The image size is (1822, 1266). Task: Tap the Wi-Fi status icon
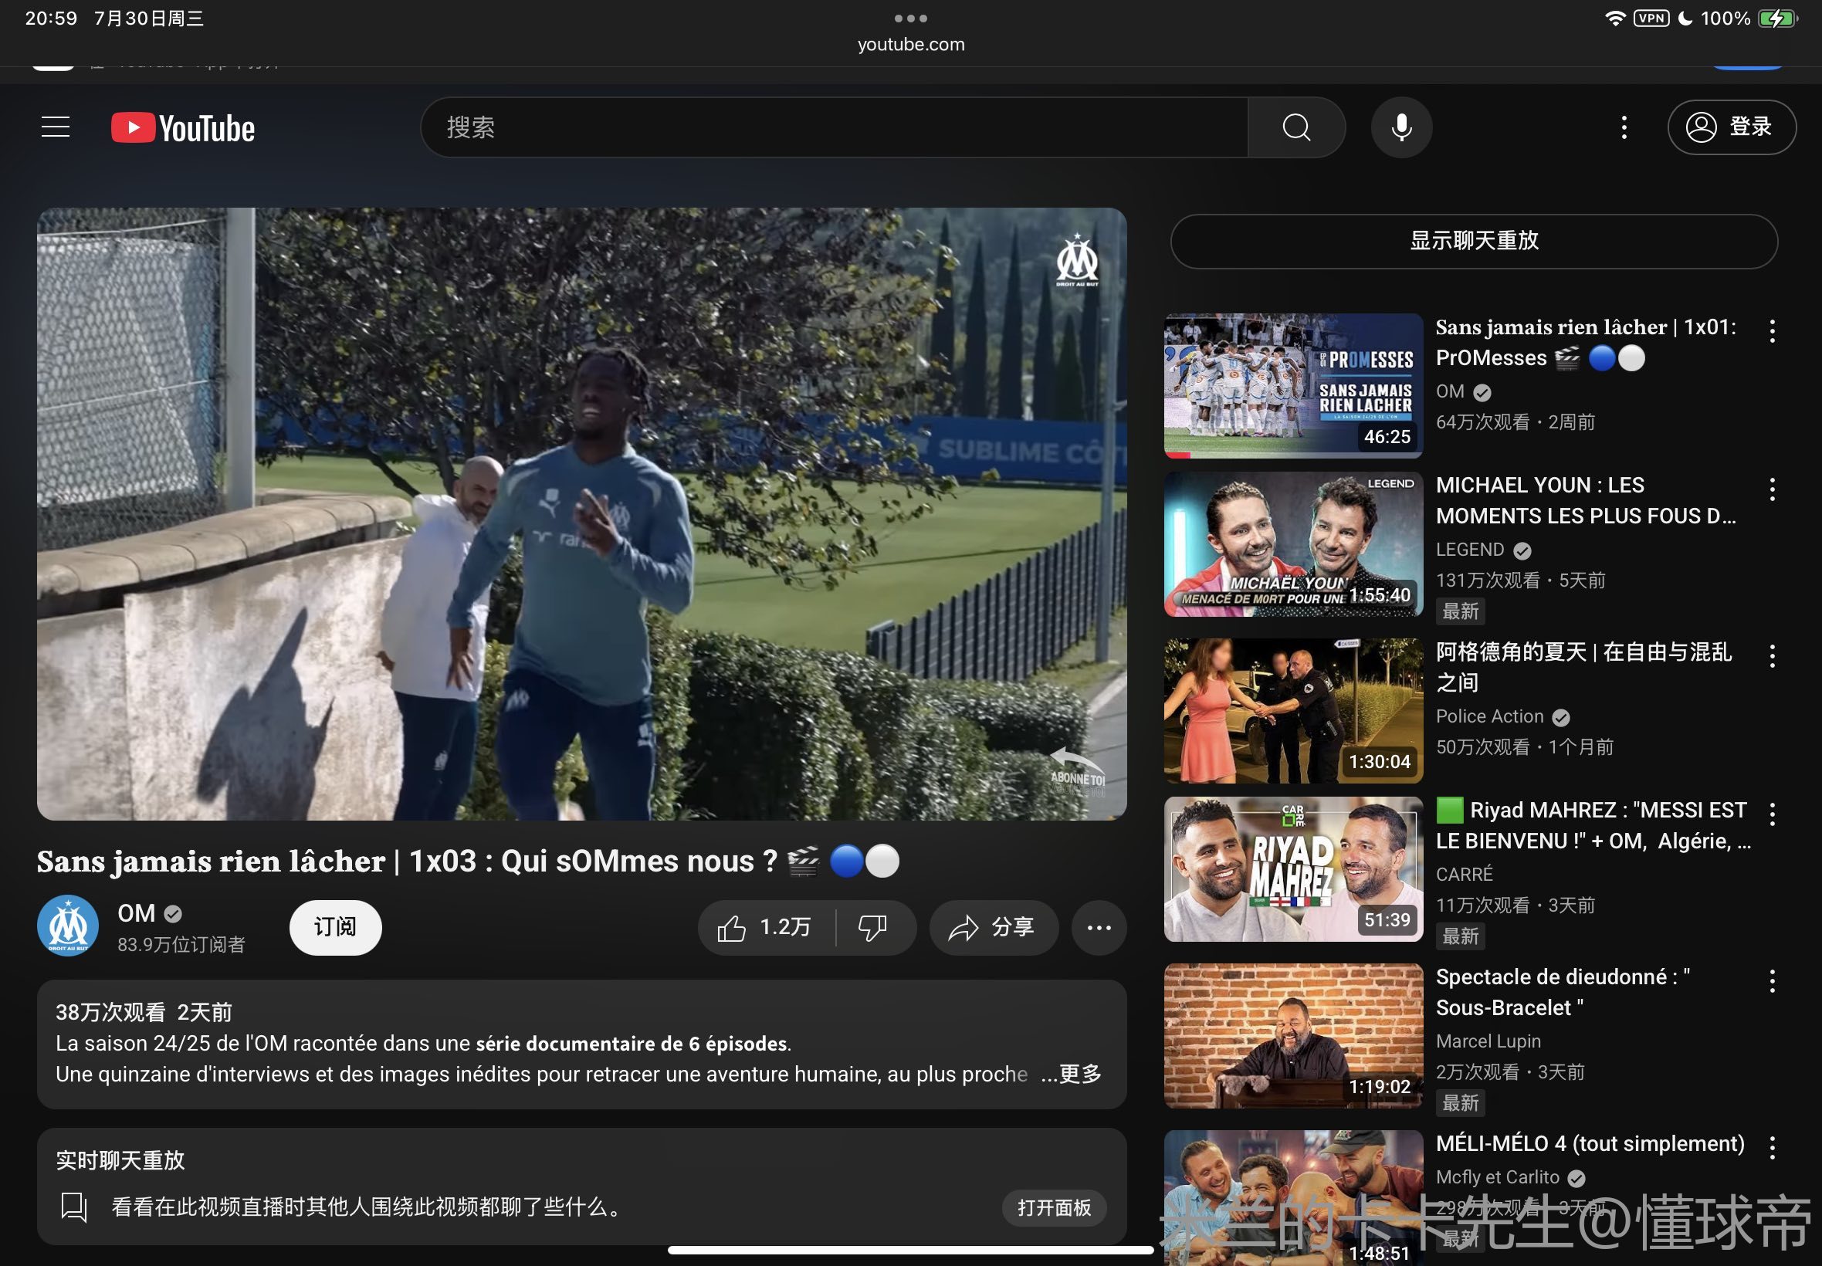(1615, 19)
